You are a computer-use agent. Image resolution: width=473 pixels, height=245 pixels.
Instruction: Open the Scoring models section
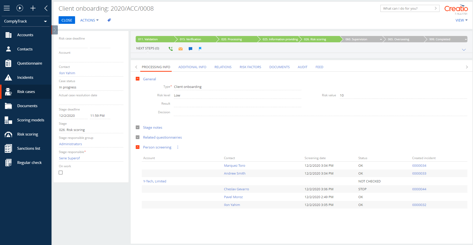point(30,120)
